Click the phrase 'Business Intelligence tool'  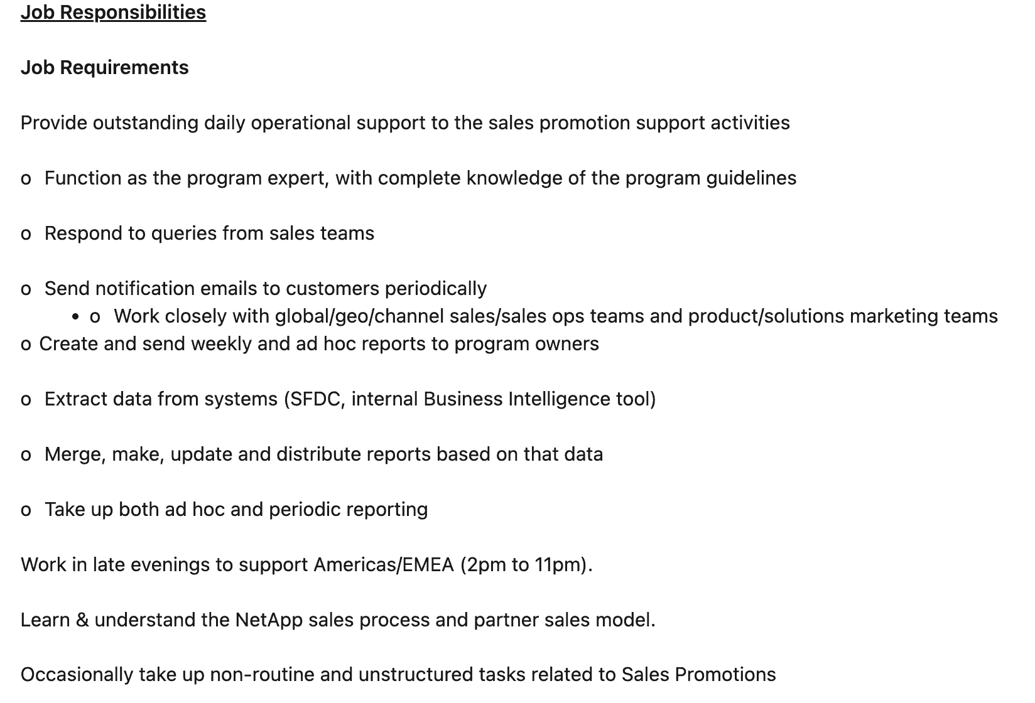point(539,399)
